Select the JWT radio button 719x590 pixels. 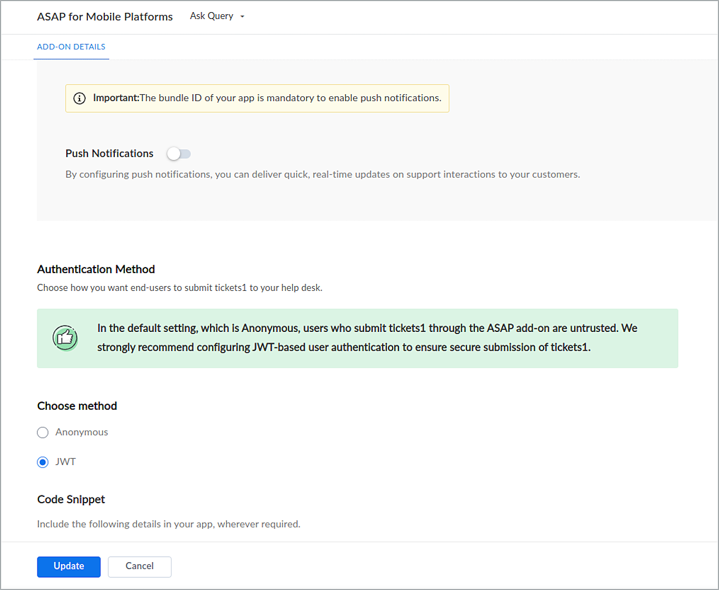coord(43,462)
